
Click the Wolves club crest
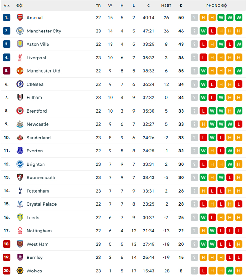click(20, 271)
